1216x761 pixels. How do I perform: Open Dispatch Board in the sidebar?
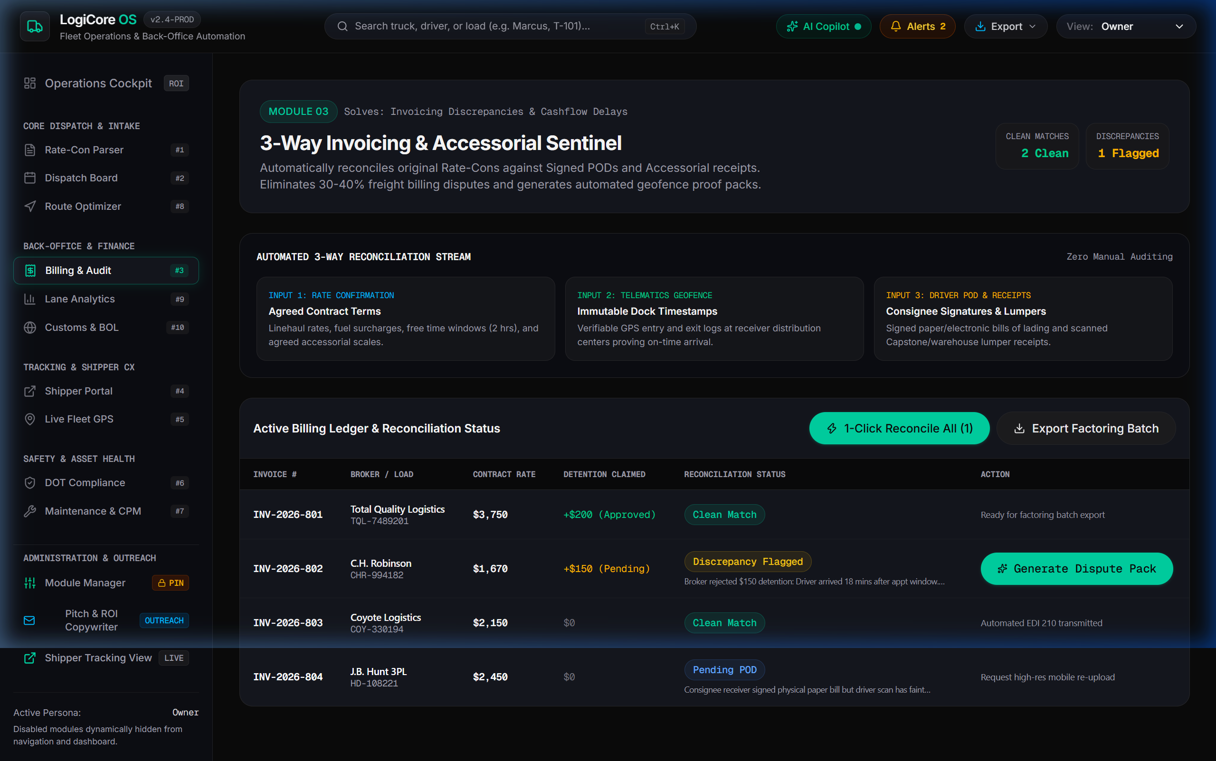106,178
